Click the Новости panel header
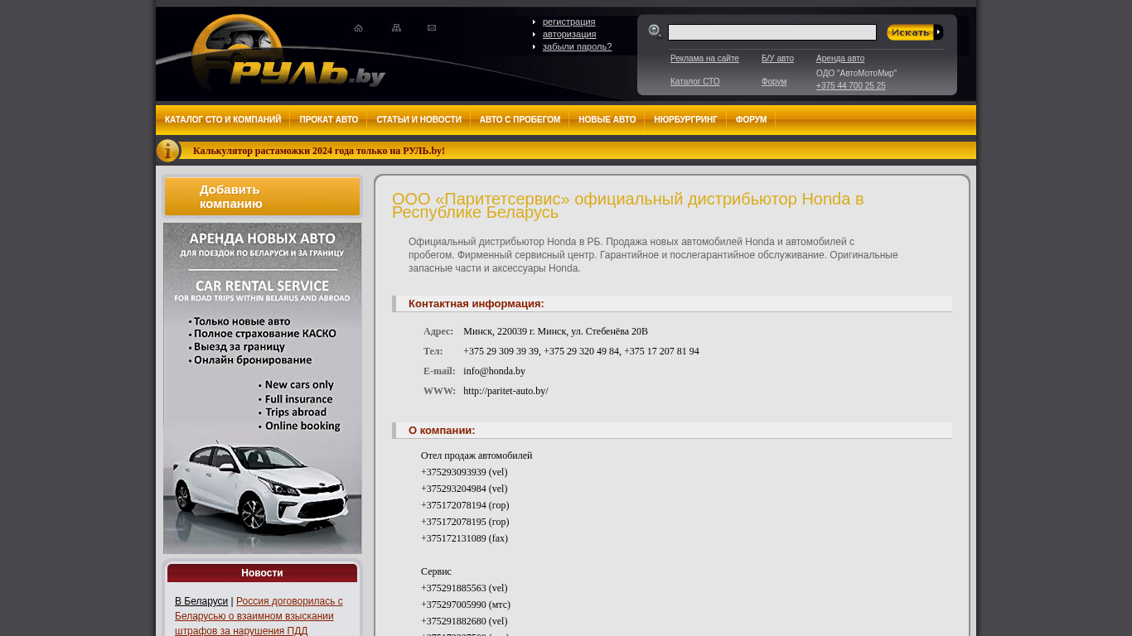Image resolution: width=1132 pixels, height=636 pixels. click(x=262, y=573)
